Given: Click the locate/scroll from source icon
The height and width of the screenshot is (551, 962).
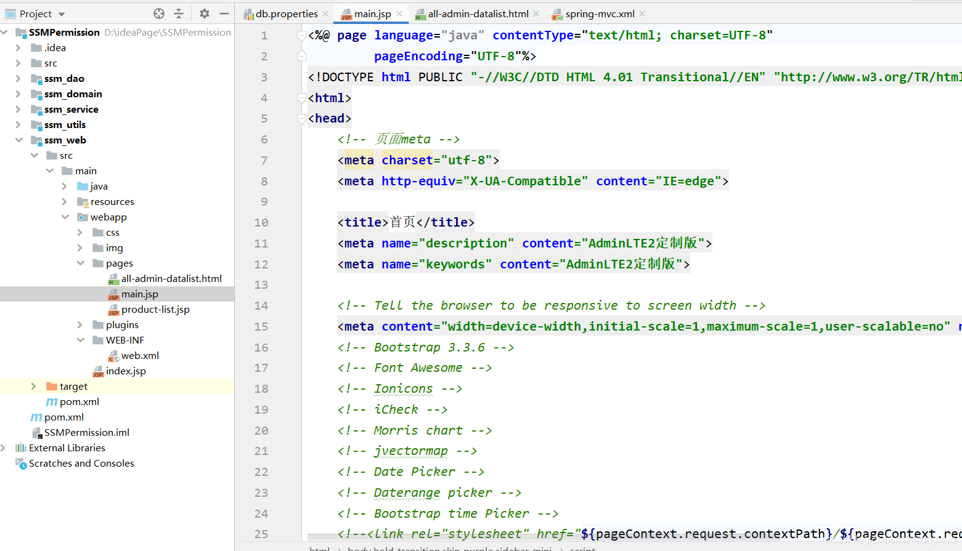Looking at the screenshot, I should click(159, 14).
